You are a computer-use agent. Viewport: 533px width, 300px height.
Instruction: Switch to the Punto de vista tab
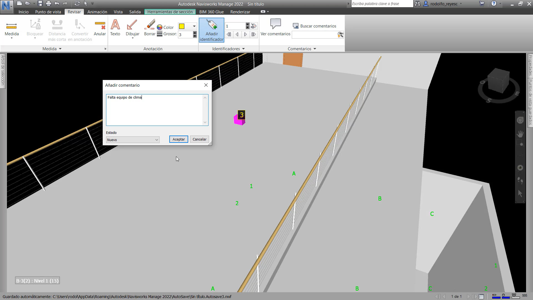[x=48, y=12]
